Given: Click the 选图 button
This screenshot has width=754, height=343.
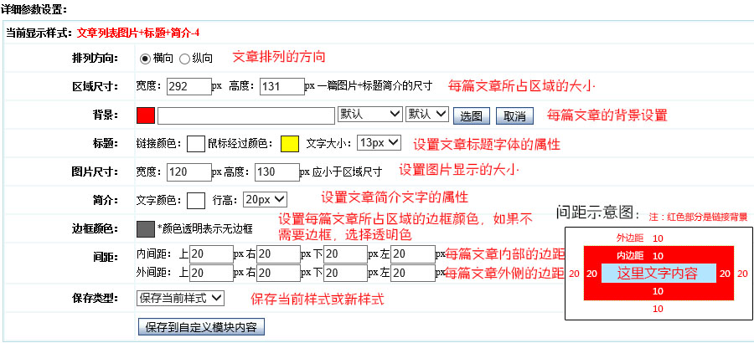Looking at the screenshot, I should tap(473, 115).
